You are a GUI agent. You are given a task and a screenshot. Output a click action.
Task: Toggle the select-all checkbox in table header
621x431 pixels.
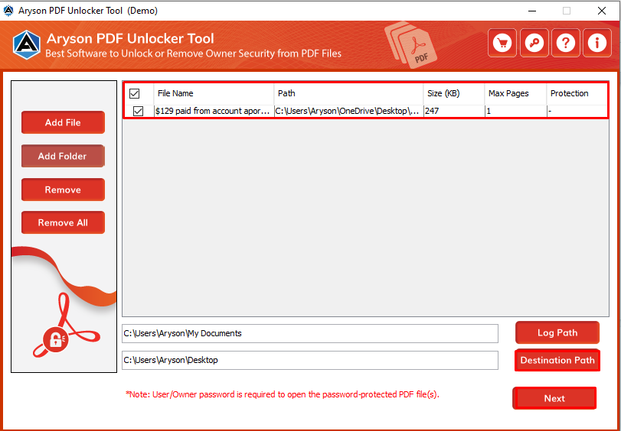point(135,94)
